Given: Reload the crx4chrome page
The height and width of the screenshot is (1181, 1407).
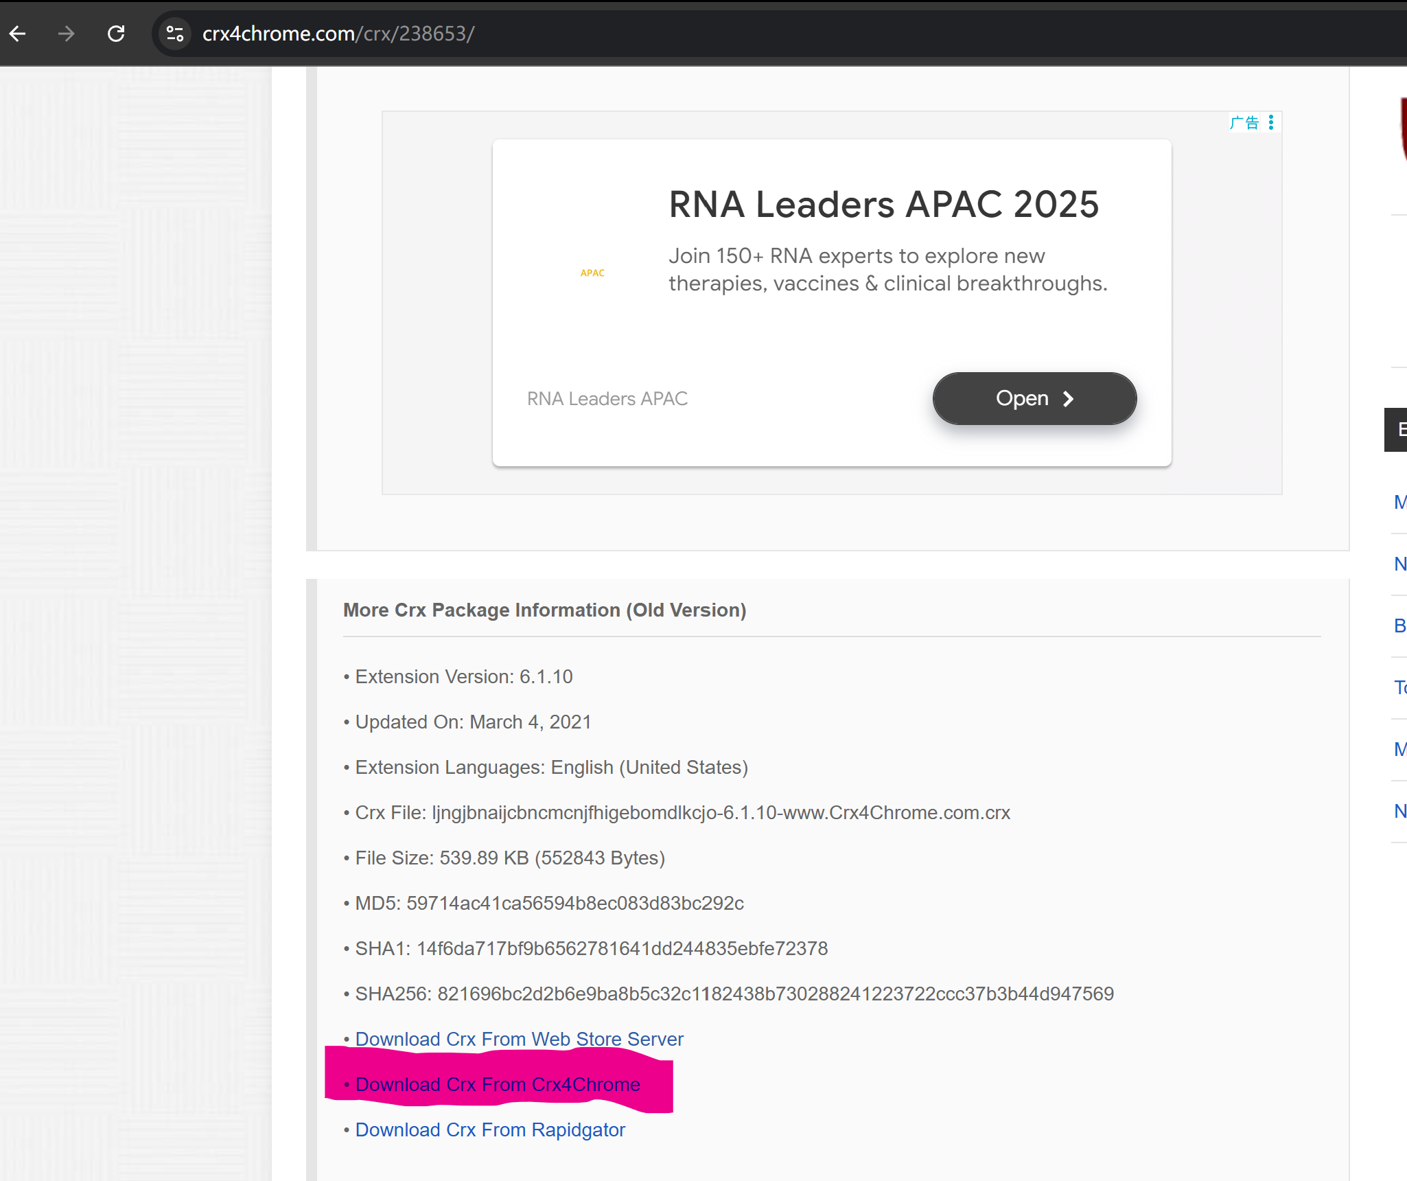Looking at the screenshot, I should click(x=116, y=34).
